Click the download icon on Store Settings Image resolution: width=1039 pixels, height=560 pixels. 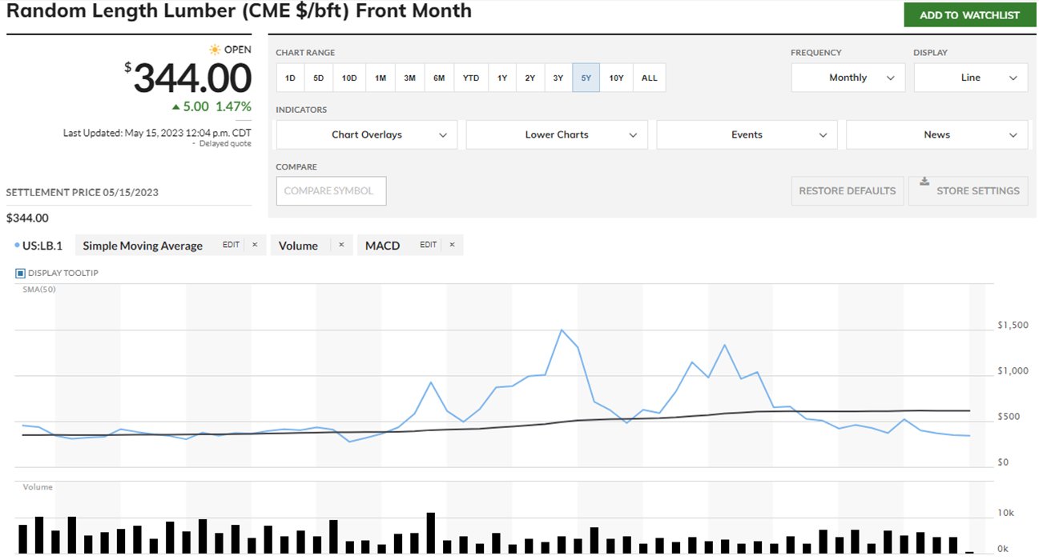click(x=924, y=182)
